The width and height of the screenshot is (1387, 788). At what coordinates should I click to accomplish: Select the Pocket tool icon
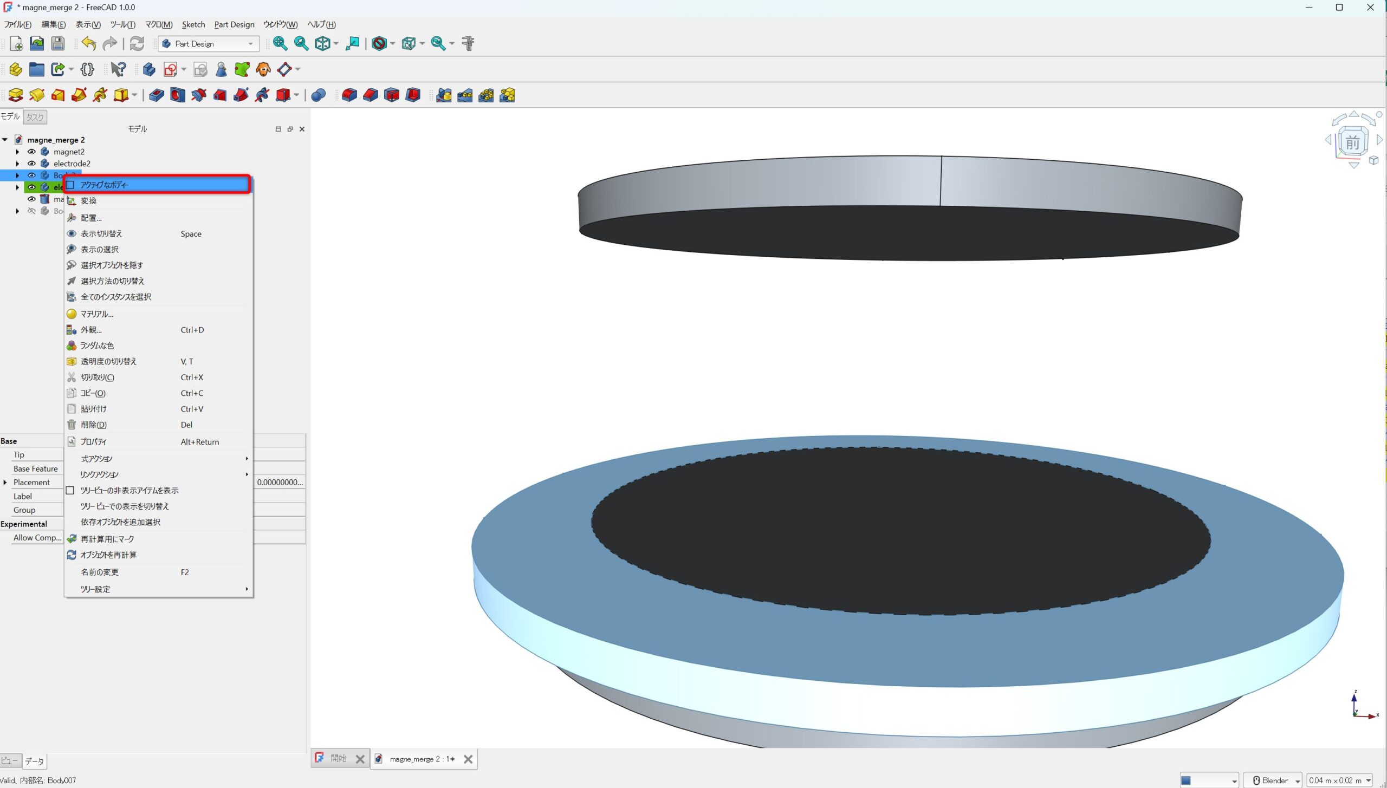click(156, 95)
